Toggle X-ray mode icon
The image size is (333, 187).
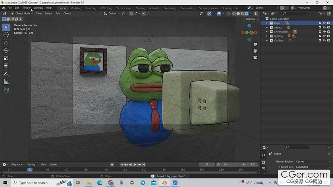(x=229, y=14)
